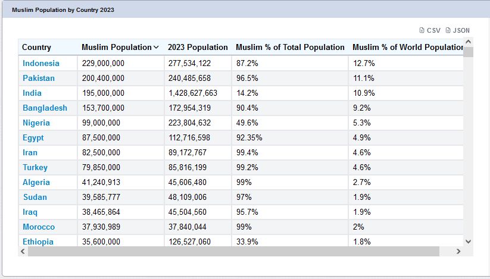
Task: Click the horizontal scrollbar thumb
Action: [232, 252]
